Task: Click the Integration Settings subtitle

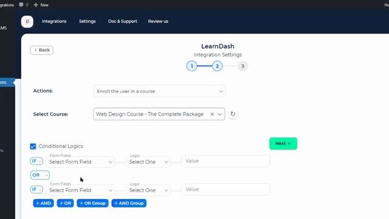Action: [x=218, y=55]
